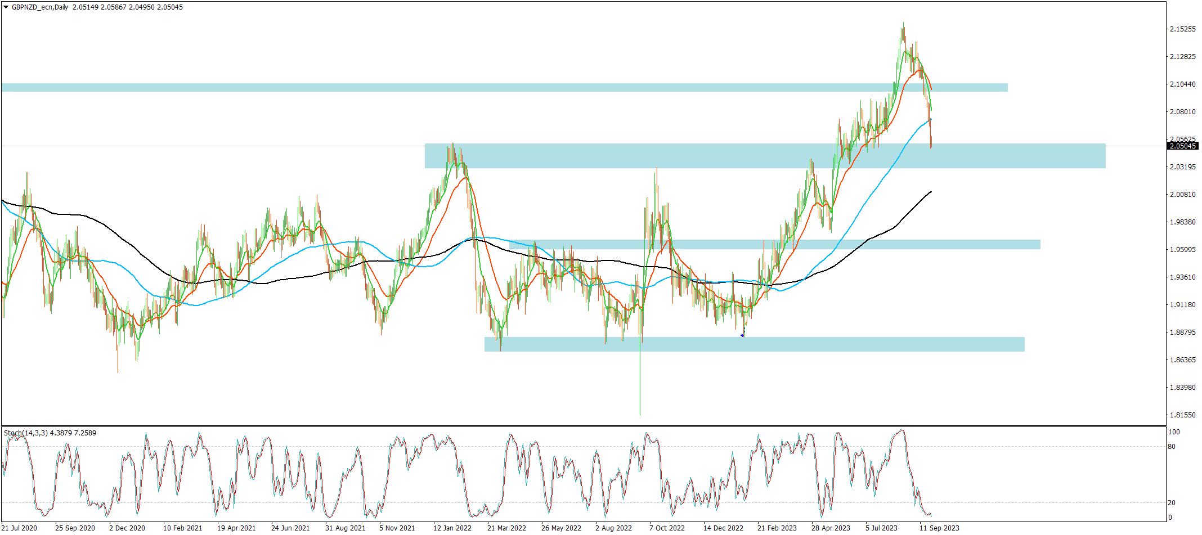The image size is (1202, 535).
Task: Click the 21 Mar 2022 date label
Action: (x=507, y=528)
